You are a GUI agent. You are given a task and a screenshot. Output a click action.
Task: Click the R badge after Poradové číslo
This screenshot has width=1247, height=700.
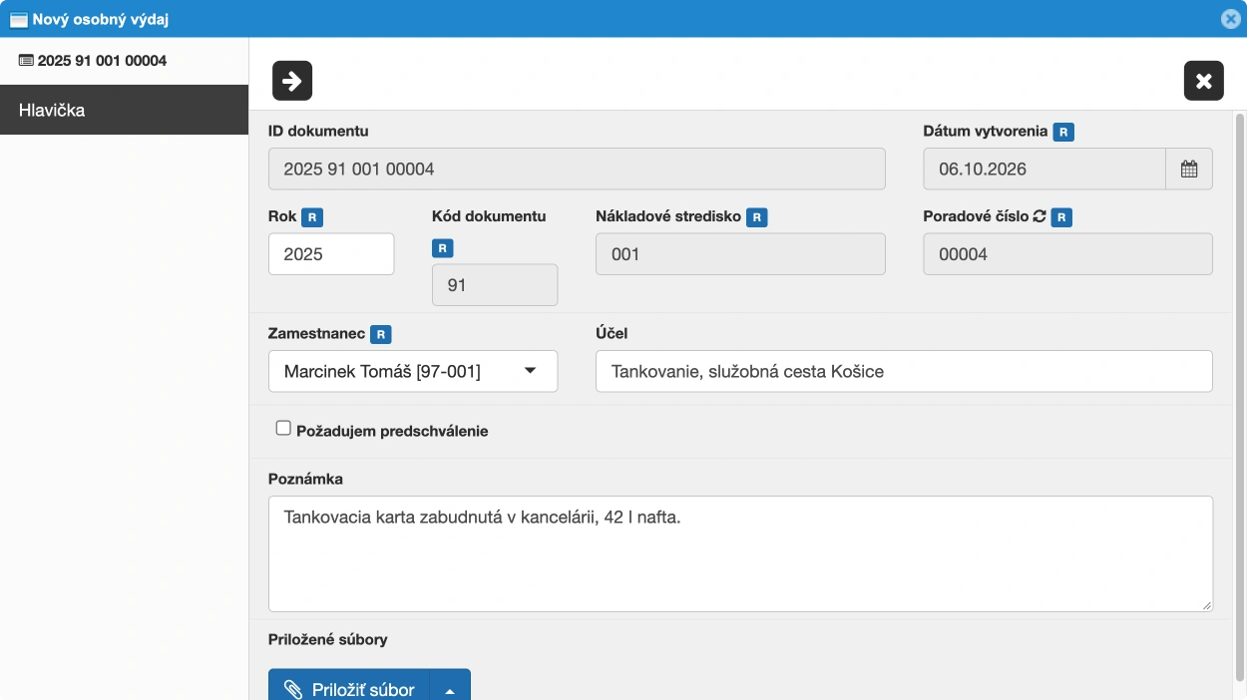pos(1061,217)
